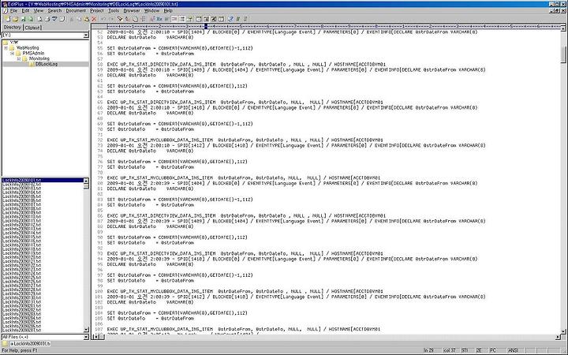Click the Undo arrow icon
The height and width of the screenshot is (355, 568).
103,19
